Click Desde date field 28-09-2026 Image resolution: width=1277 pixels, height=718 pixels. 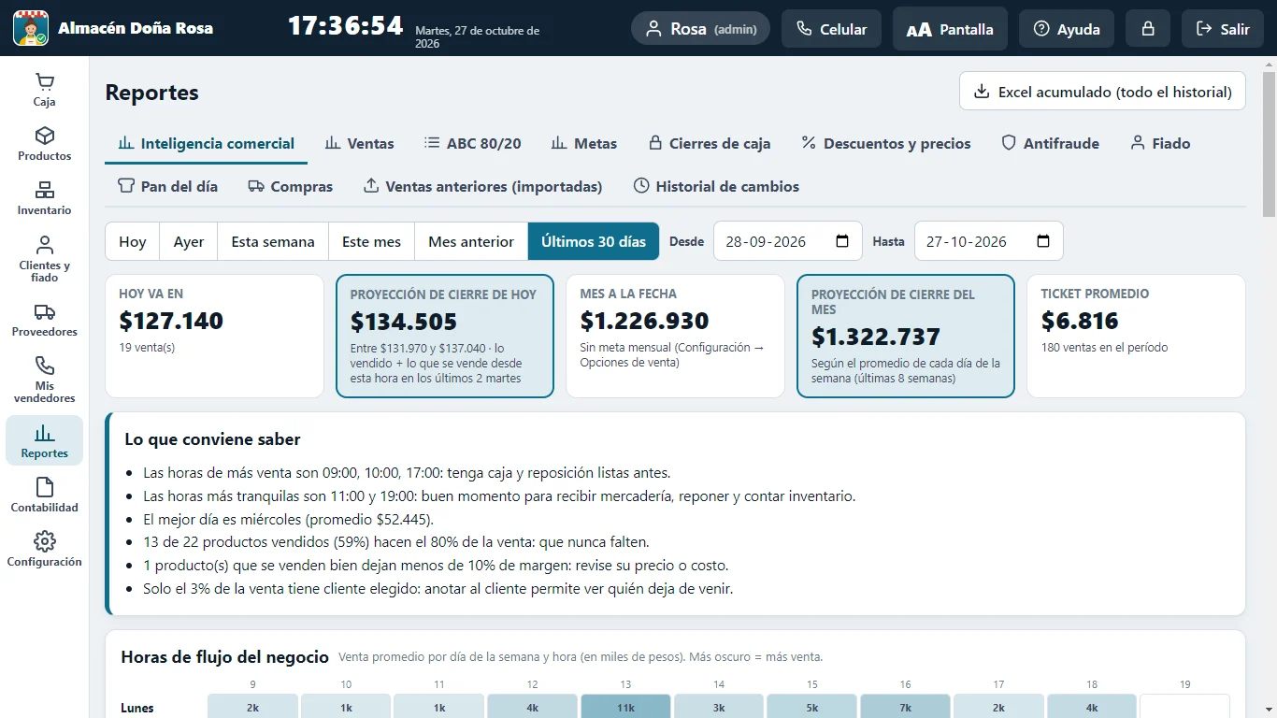(x=787, y=241)
